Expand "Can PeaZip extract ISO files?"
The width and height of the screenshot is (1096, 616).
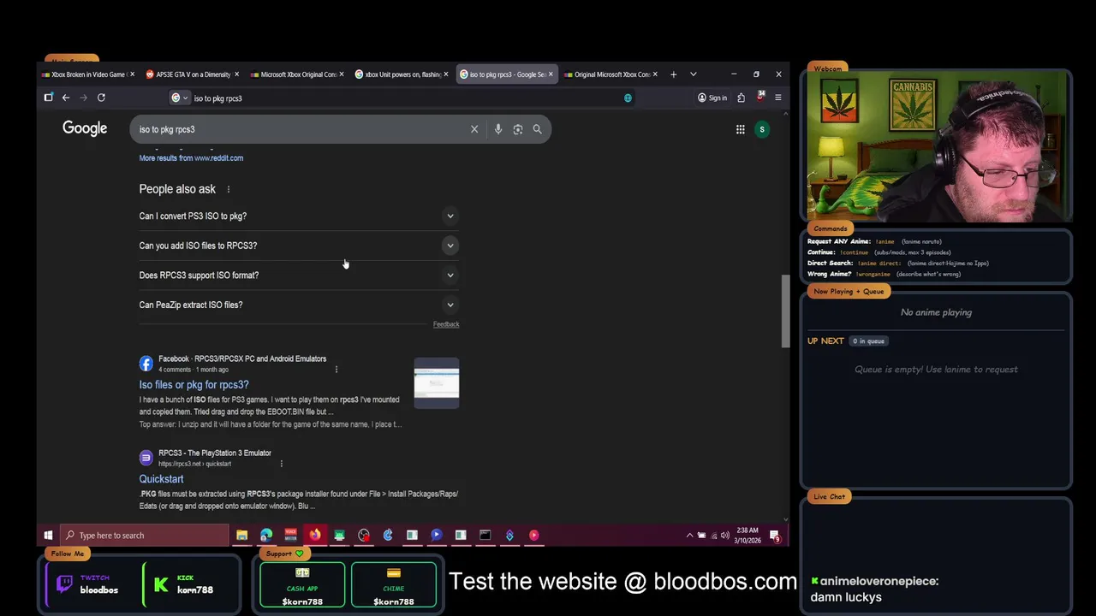pyautogui.click(x=299, y=305)
